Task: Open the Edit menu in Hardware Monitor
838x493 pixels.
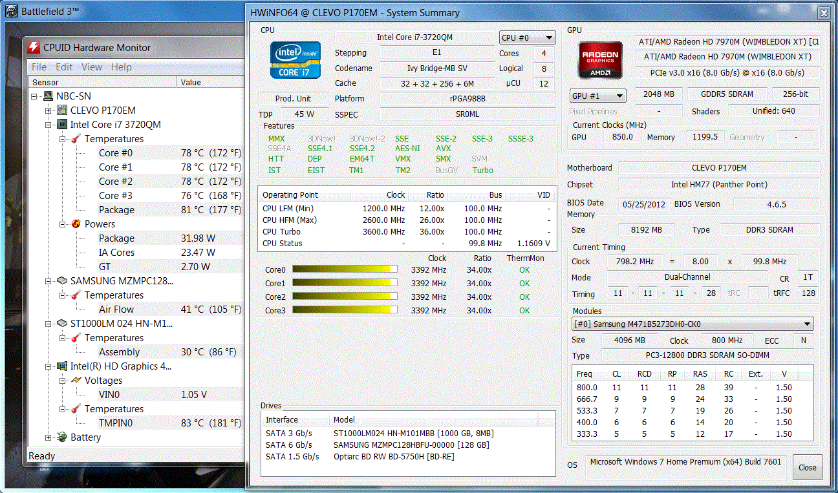Action: 64,67
